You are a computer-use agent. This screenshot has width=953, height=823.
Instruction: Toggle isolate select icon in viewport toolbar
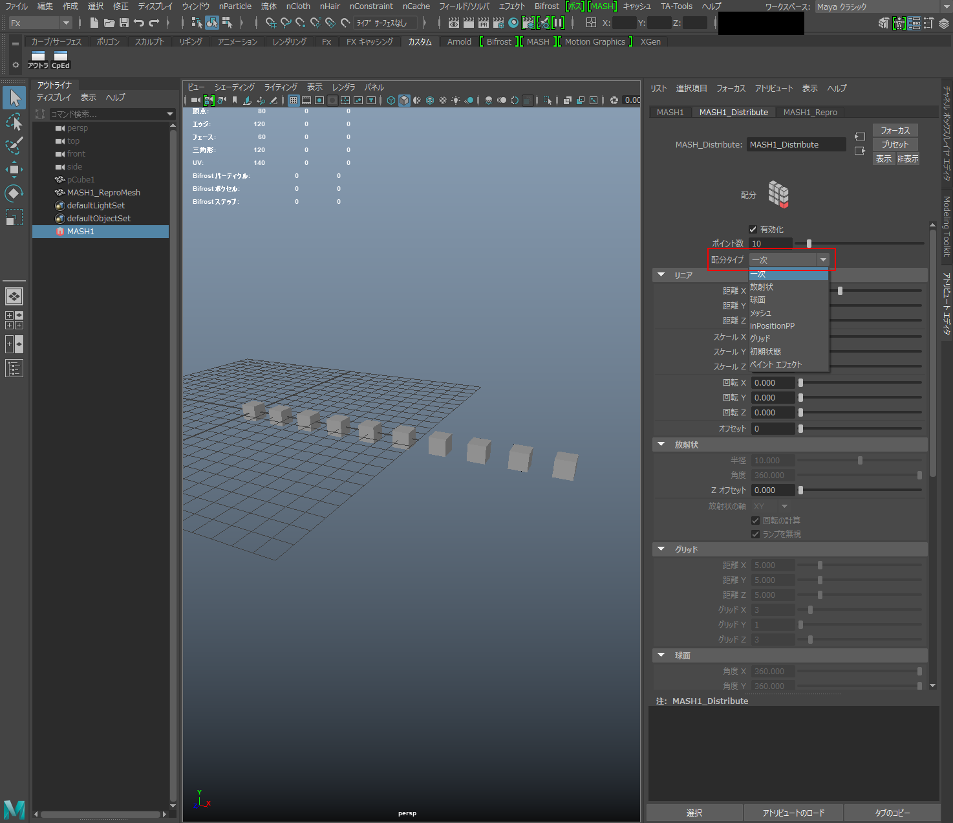click(548, 100)
